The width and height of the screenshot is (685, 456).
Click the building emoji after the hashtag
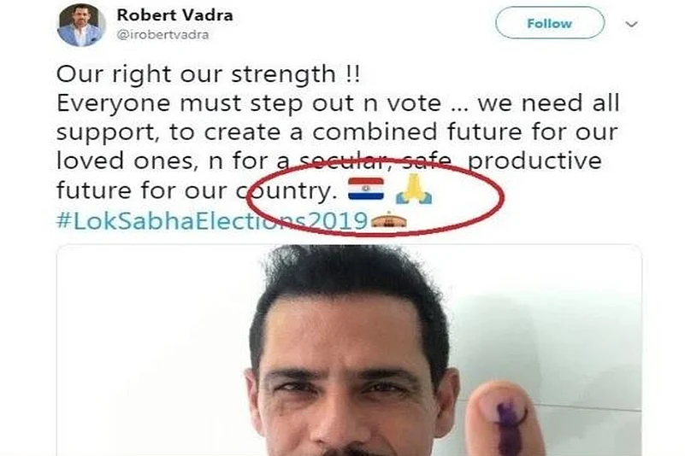click(x=388, y=220)
